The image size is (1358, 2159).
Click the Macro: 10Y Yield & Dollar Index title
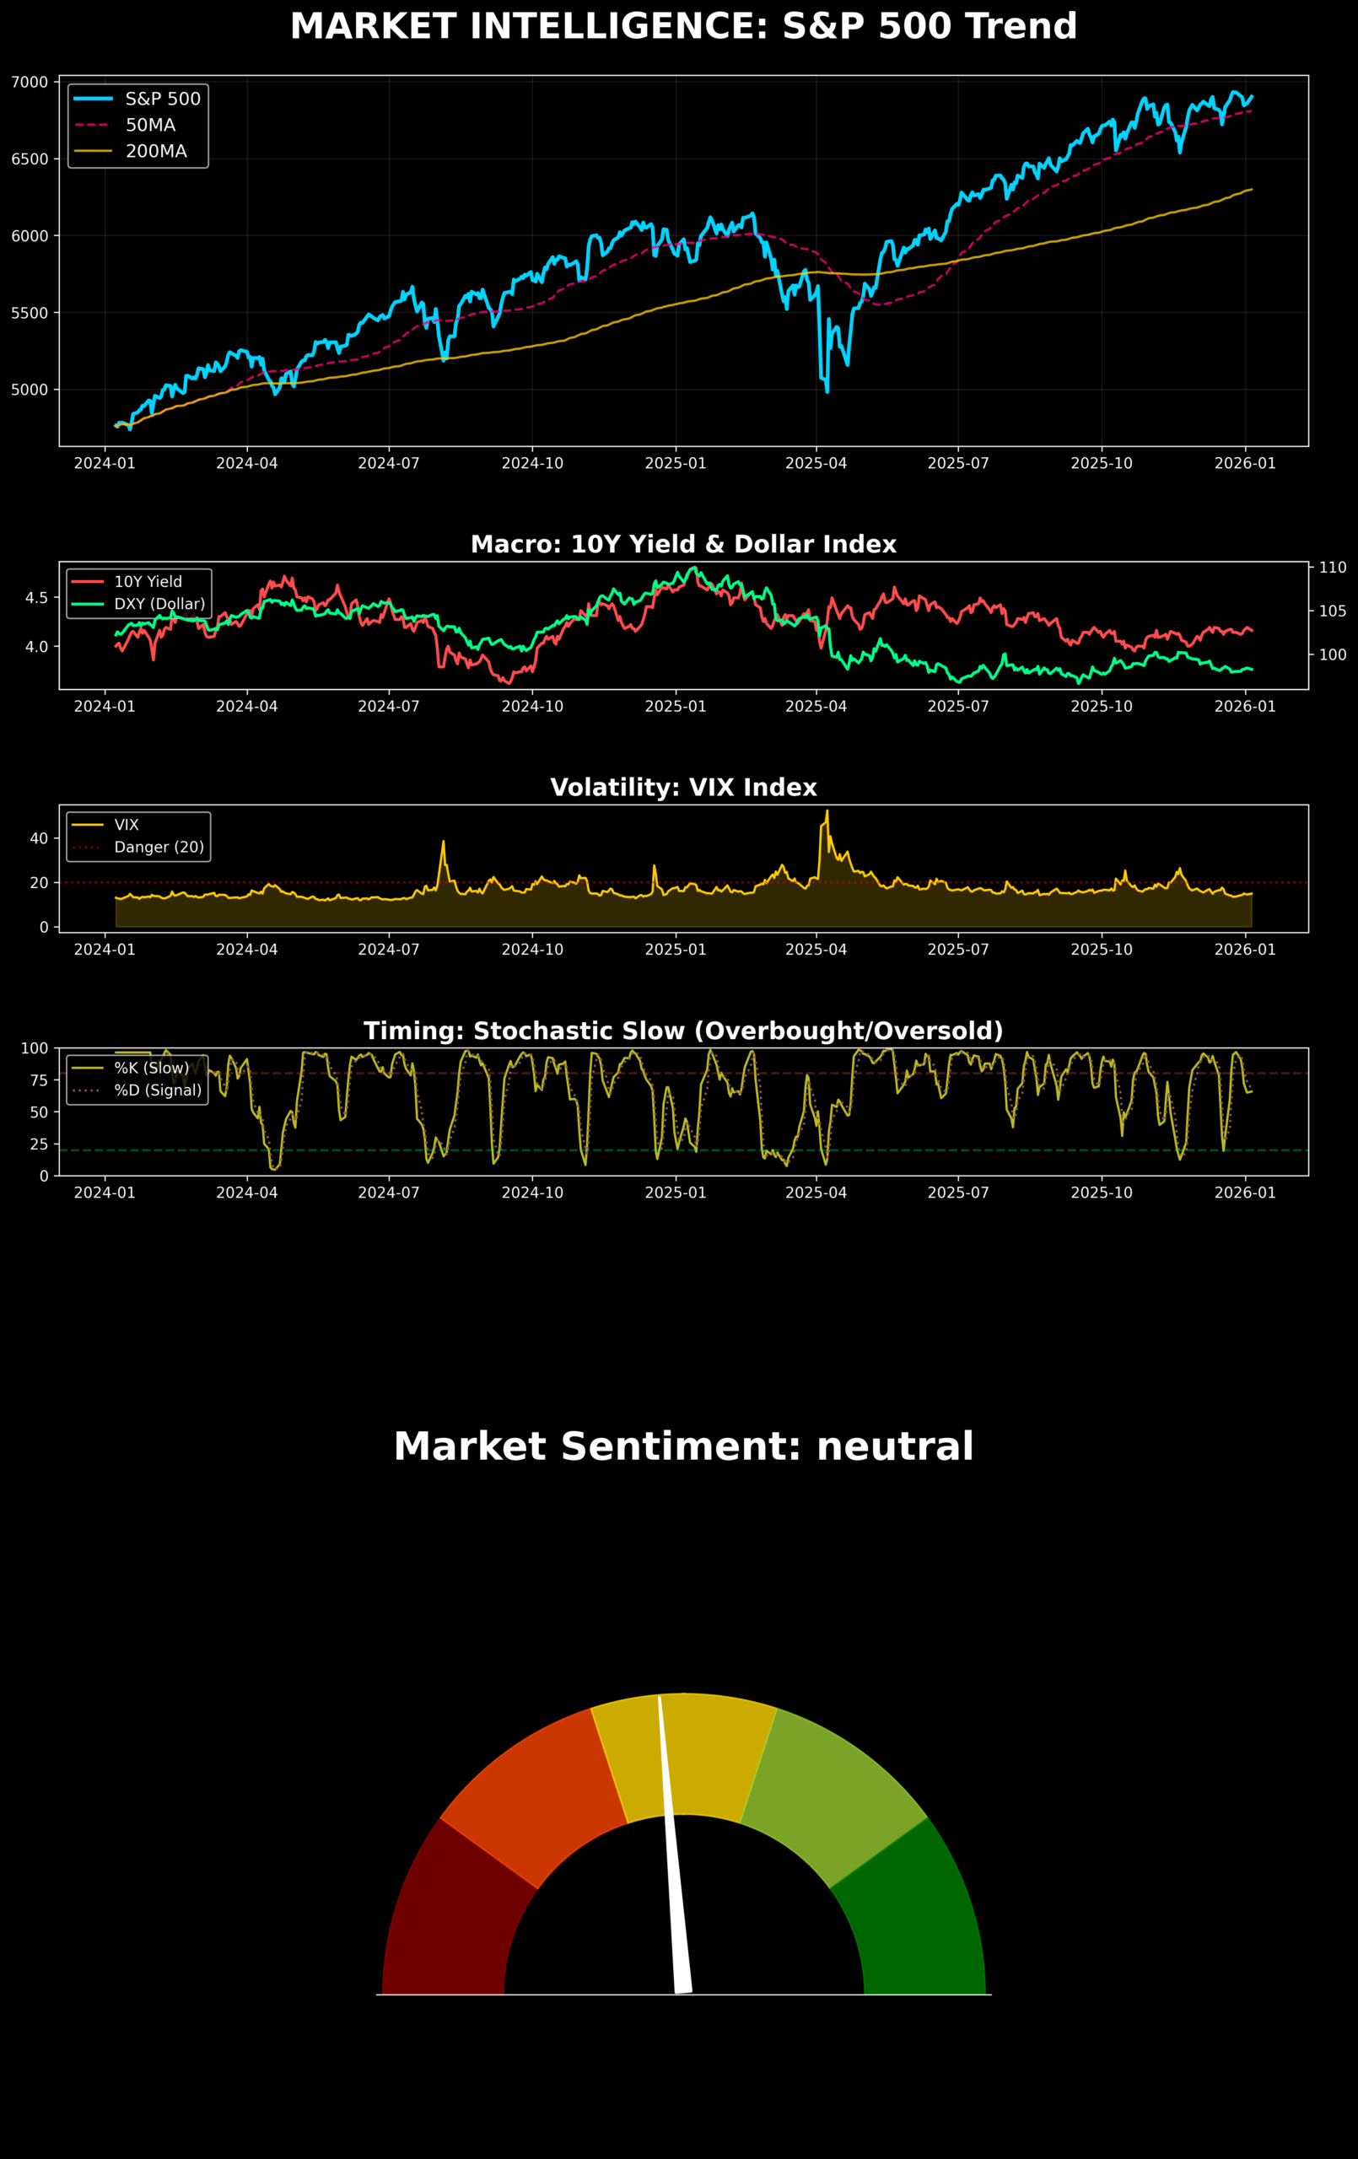(683, 544)
